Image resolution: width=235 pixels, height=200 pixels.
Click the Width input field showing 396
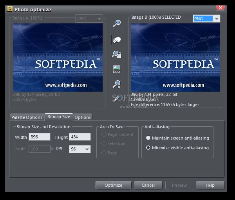click(40, 137)
